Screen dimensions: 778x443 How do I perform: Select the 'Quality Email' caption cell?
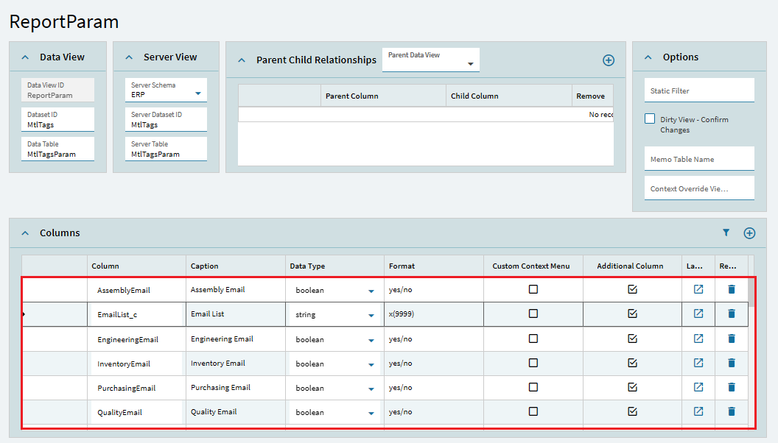tap(236, 412)
